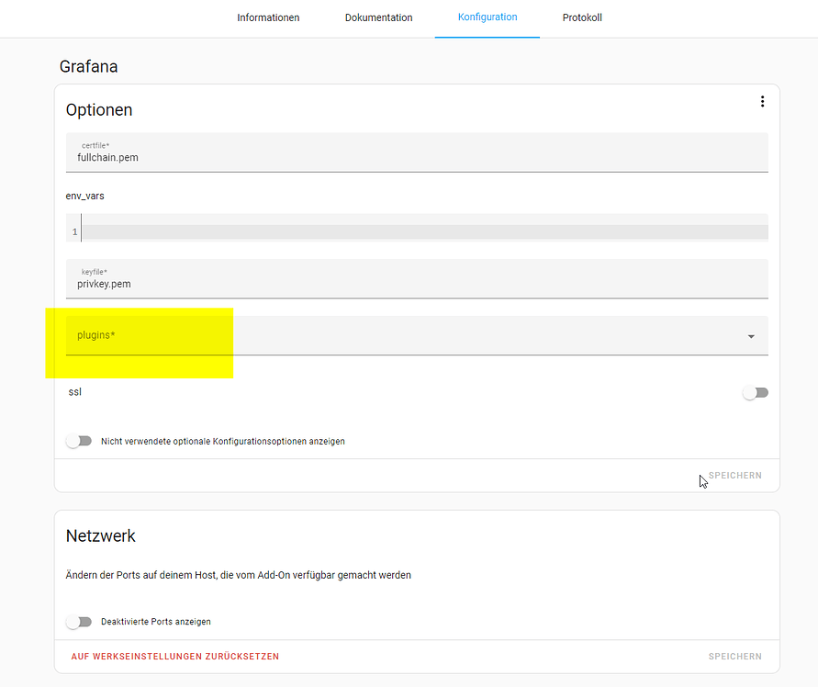Click the ssl label
Screen dimensions: 818x687
[75, 392]
